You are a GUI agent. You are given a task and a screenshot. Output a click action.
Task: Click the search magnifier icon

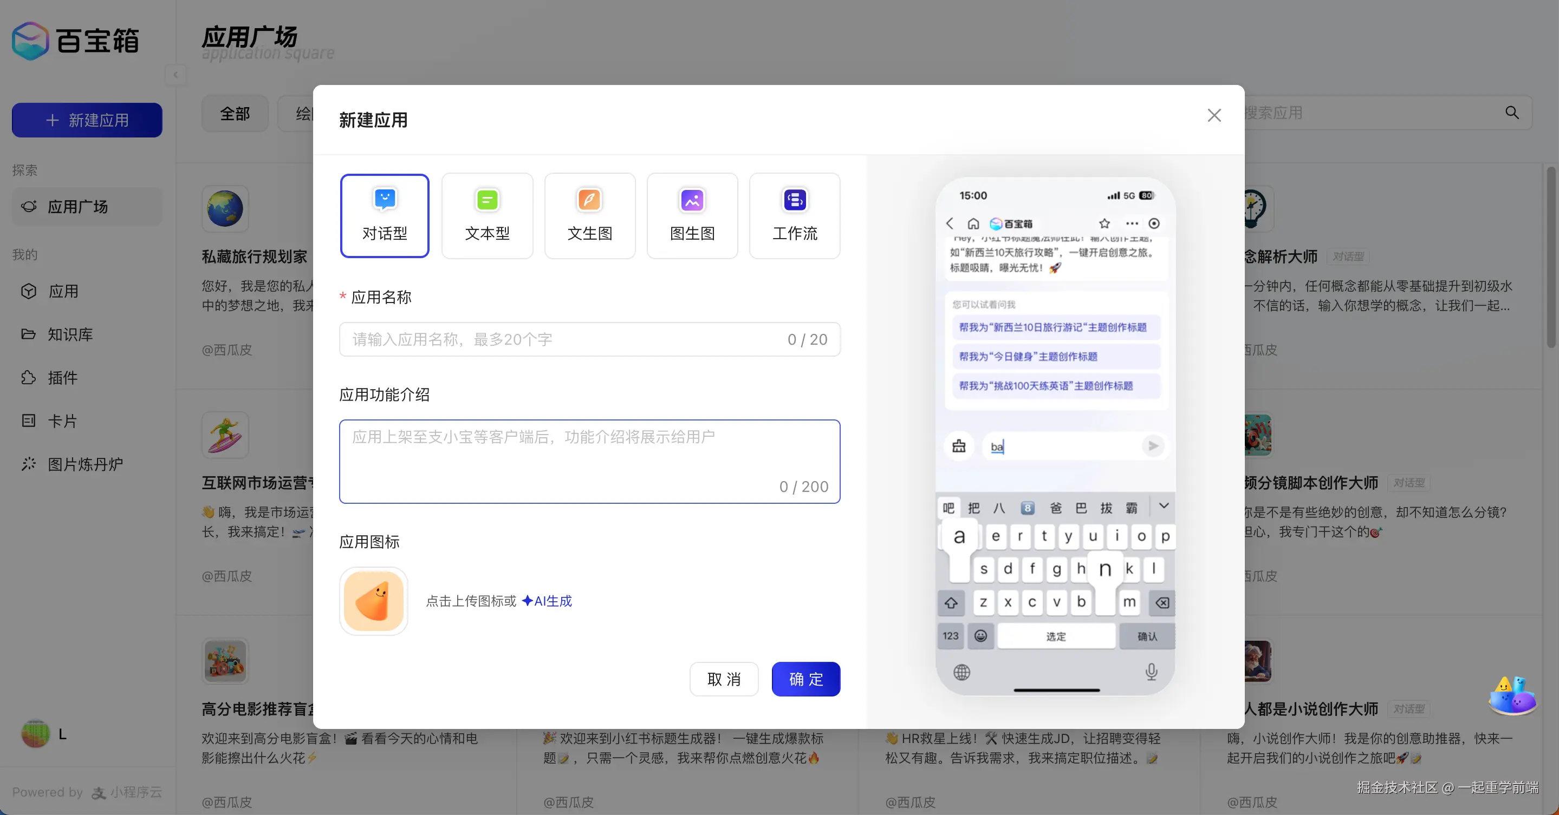tap(1511, 113)
